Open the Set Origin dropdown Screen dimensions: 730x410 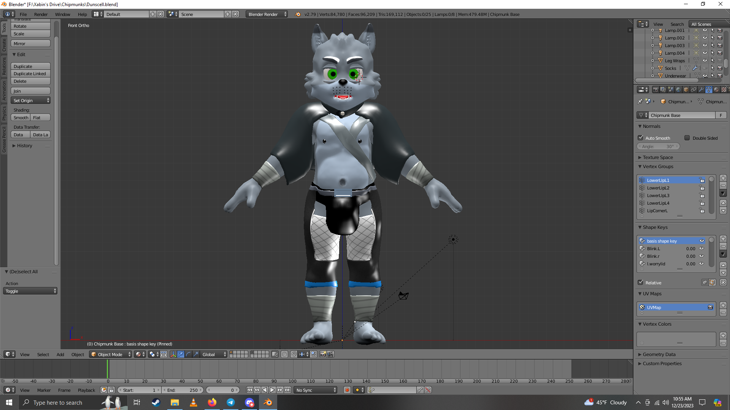(30, 101)
